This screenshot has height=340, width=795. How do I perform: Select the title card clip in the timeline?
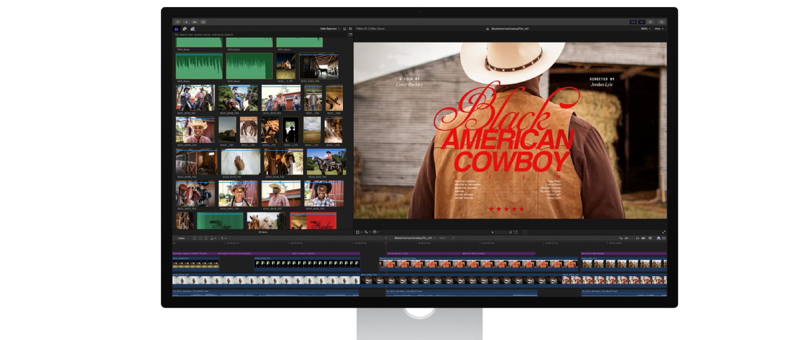tap(478, 264)
